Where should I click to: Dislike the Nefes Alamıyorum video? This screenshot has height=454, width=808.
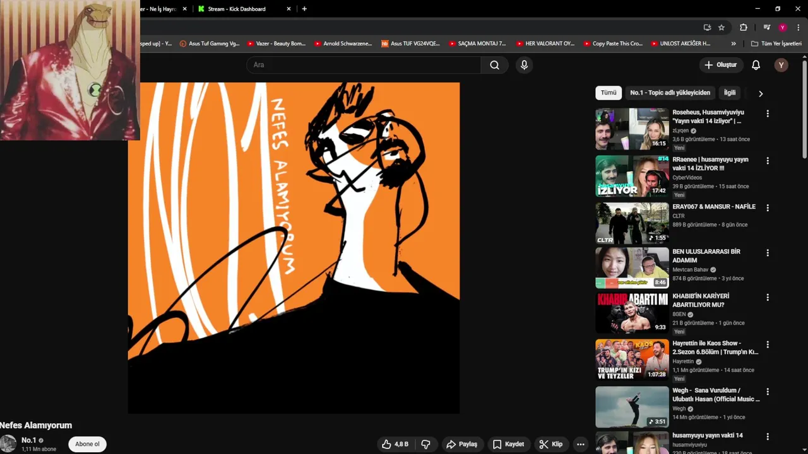point(425,444)
